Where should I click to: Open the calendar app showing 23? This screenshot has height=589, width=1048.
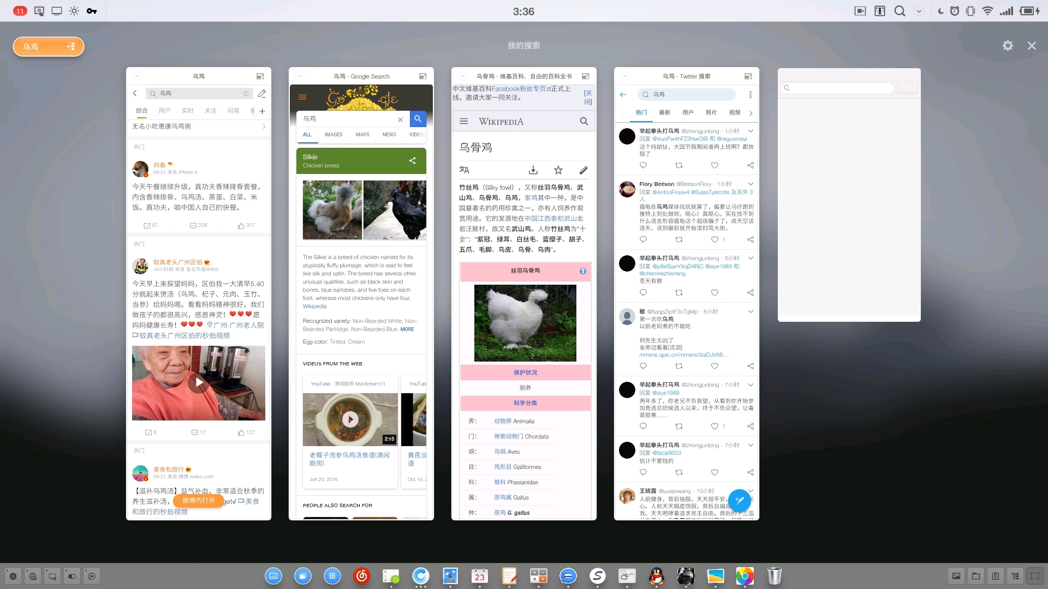480,576
